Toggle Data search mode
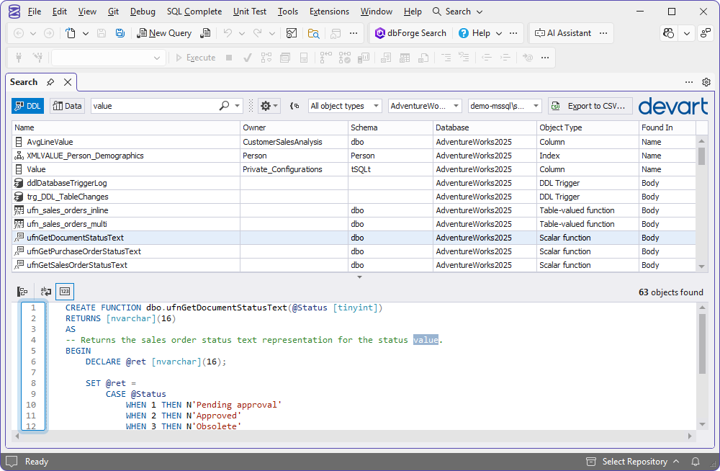This screenshot has width=720, height=471. click(x=67, y=106)
